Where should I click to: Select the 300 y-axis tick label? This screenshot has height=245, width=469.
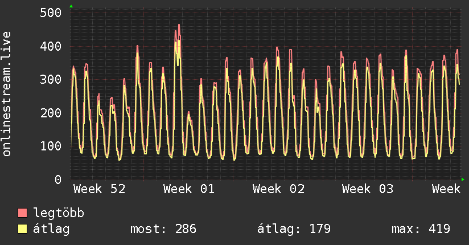coord(51,79)
